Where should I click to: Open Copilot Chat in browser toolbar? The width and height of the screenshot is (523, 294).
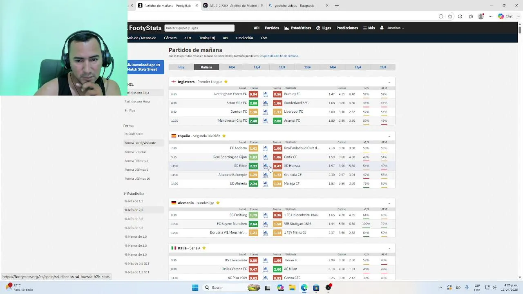(x=505, y=16)
